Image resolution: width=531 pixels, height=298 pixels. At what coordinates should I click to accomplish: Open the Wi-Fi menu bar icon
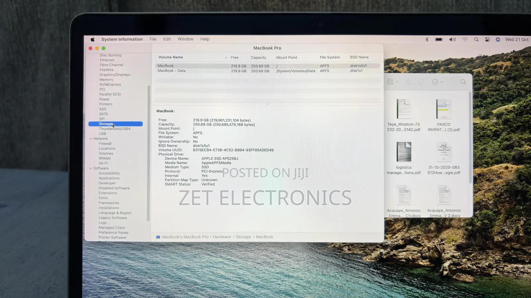[465, 39]
